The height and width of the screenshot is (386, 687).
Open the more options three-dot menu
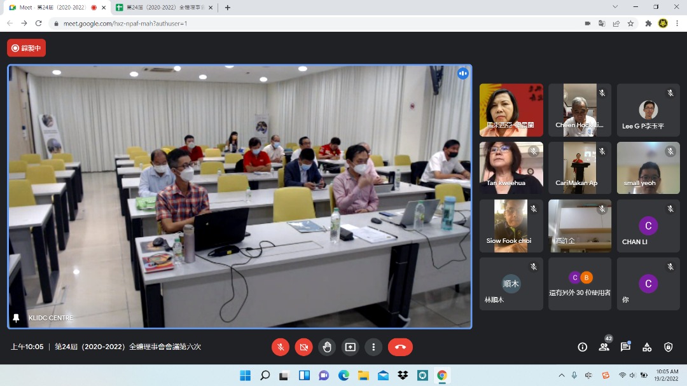[x=373, y=347]
